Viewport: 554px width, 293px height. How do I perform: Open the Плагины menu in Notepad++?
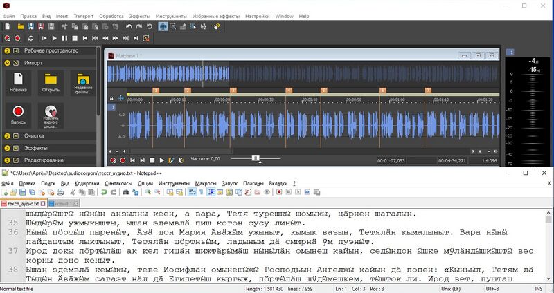click(x=253, y=183)
